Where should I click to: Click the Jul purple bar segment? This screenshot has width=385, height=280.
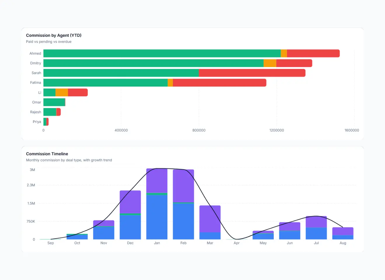tap(316, 222)
